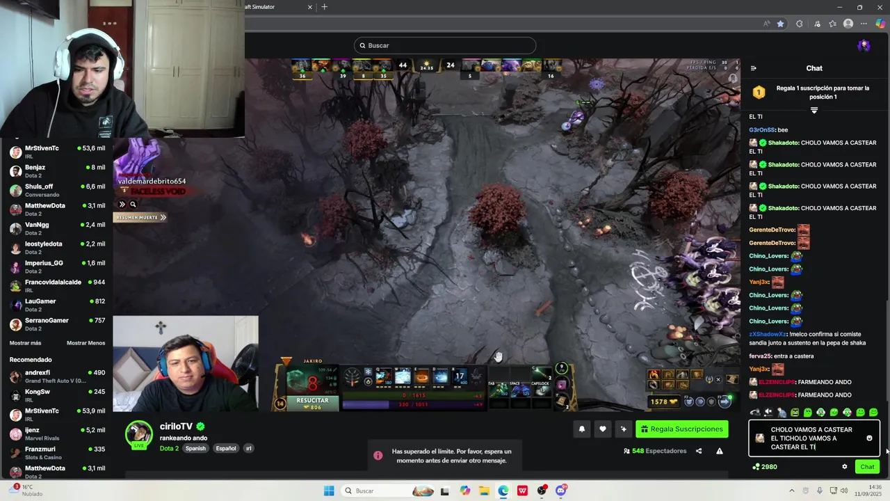Click ciriloTV streamer avatar with LIVE badge
Image resolution: width=890 pixels, height=501 pixels.
[138, 435]
